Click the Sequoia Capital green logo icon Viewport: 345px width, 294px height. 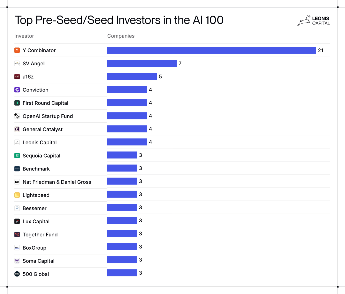pyautogui.click(x=17, y=155)
